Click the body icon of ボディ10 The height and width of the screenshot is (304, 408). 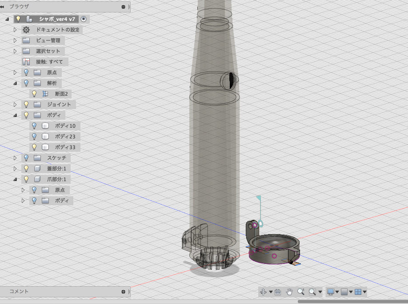coord(45,126)
